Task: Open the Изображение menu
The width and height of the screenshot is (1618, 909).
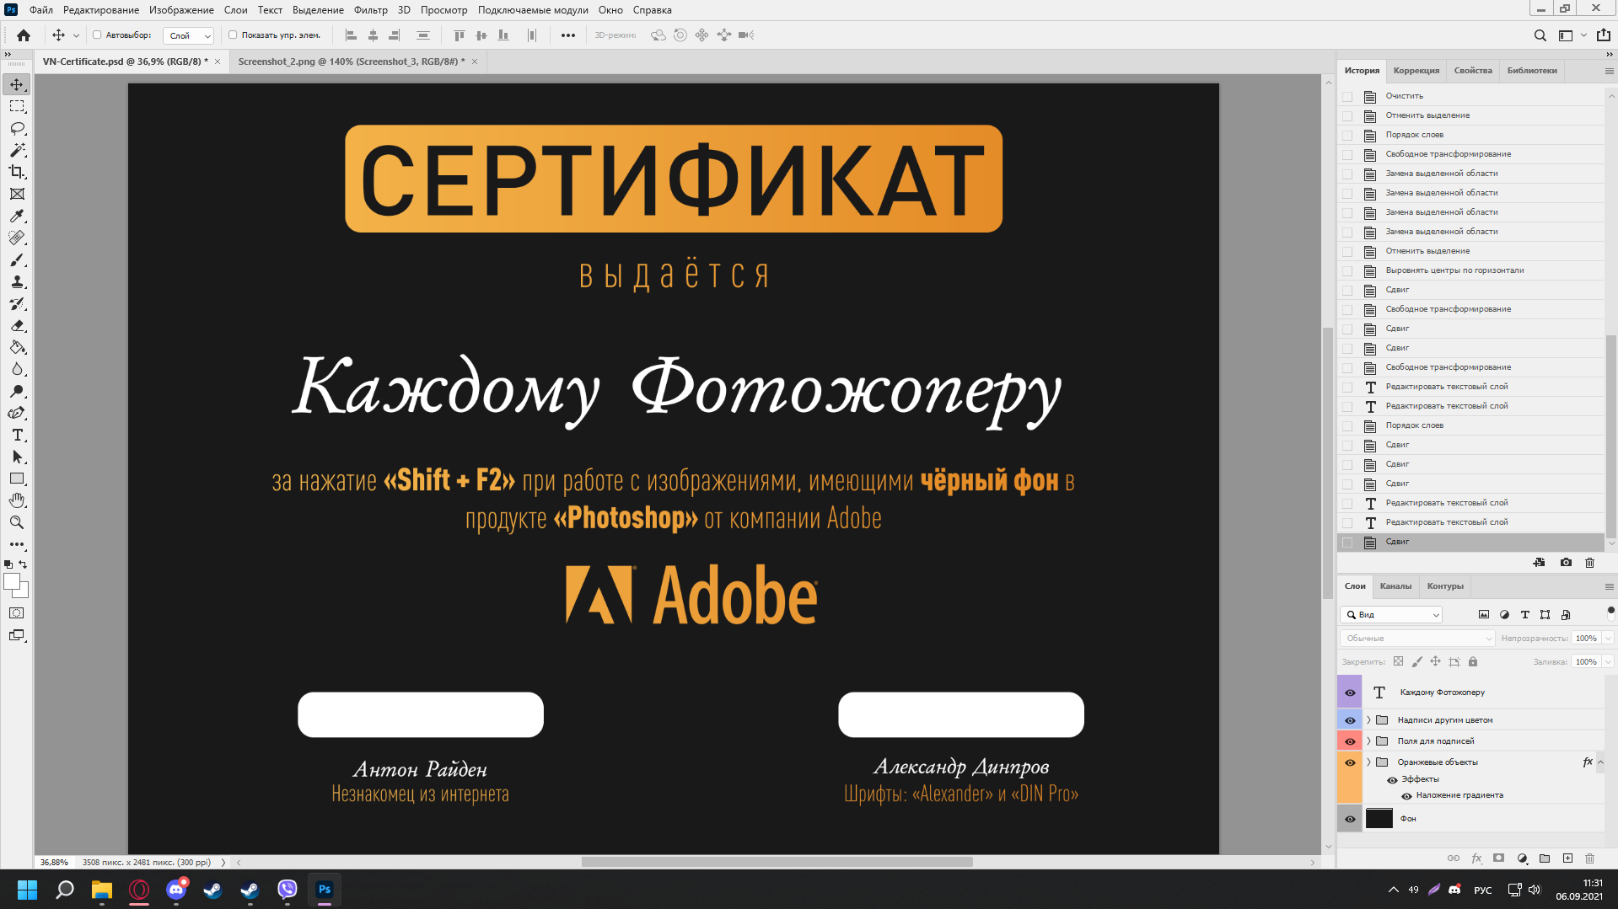Action: point(181,10)
